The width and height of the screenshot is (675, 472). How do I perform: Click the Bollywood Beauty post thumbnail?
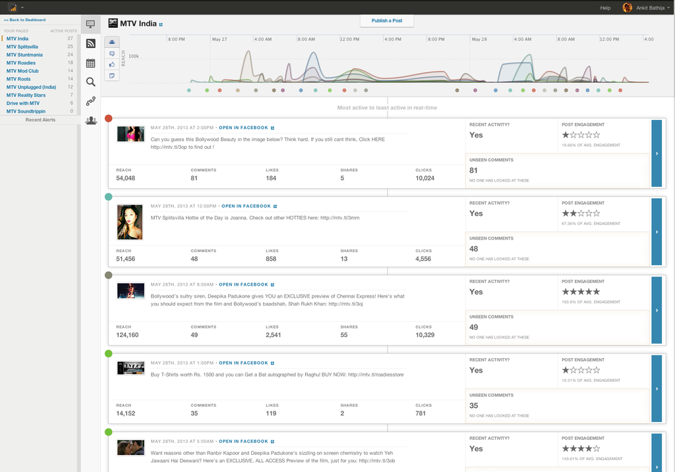pyautogui.click(x=131, y=134)
